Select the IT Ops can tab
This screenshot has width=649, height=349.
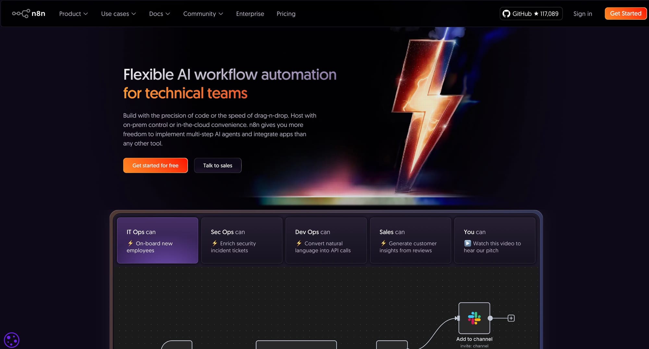pos(157,240)
